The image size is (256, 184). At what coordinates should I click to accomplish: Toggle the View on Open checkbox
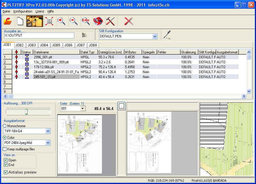(6, 160)
